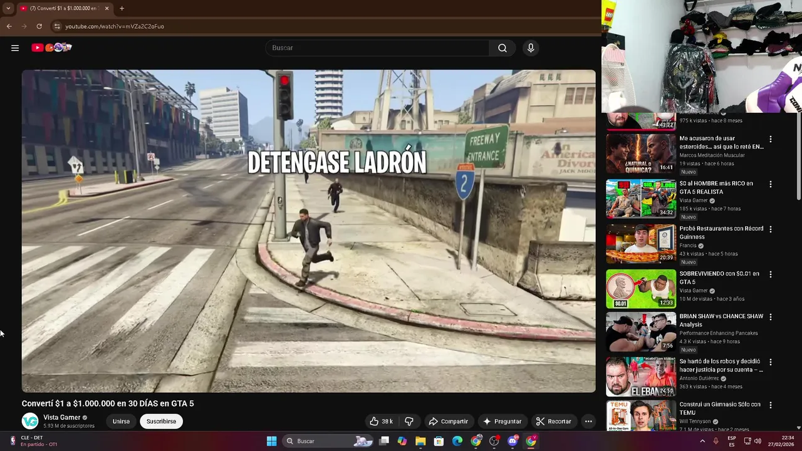Viewport: 802px width, 451px height.
Task: Switch input language ESP ES indicator
Action: click(x=732, y=441)
